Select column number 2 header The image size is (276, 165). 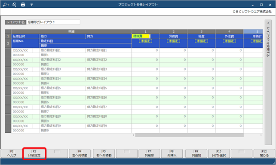[174, 31]
